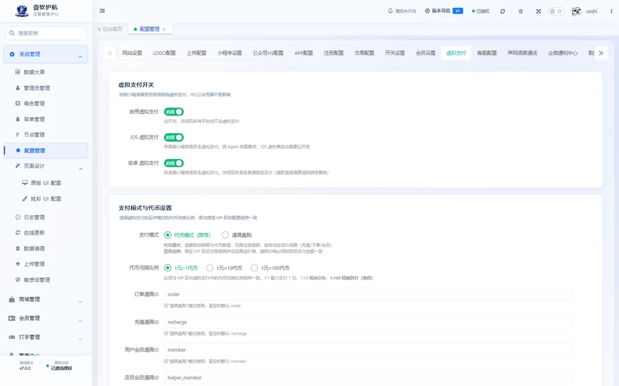Viewport: 619px width, 386px height.
Task: Expand the 会员管理 menu group
Action: pyautogui.click(x=46, y=318)
